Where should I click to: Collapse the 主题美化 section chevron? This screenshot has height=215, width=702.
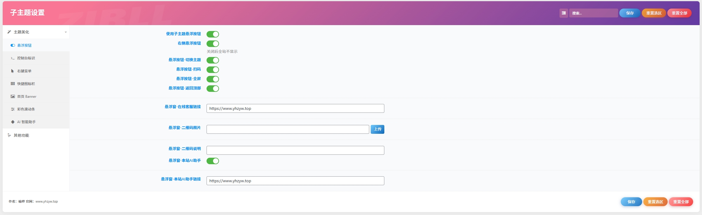tap(65, 32)
